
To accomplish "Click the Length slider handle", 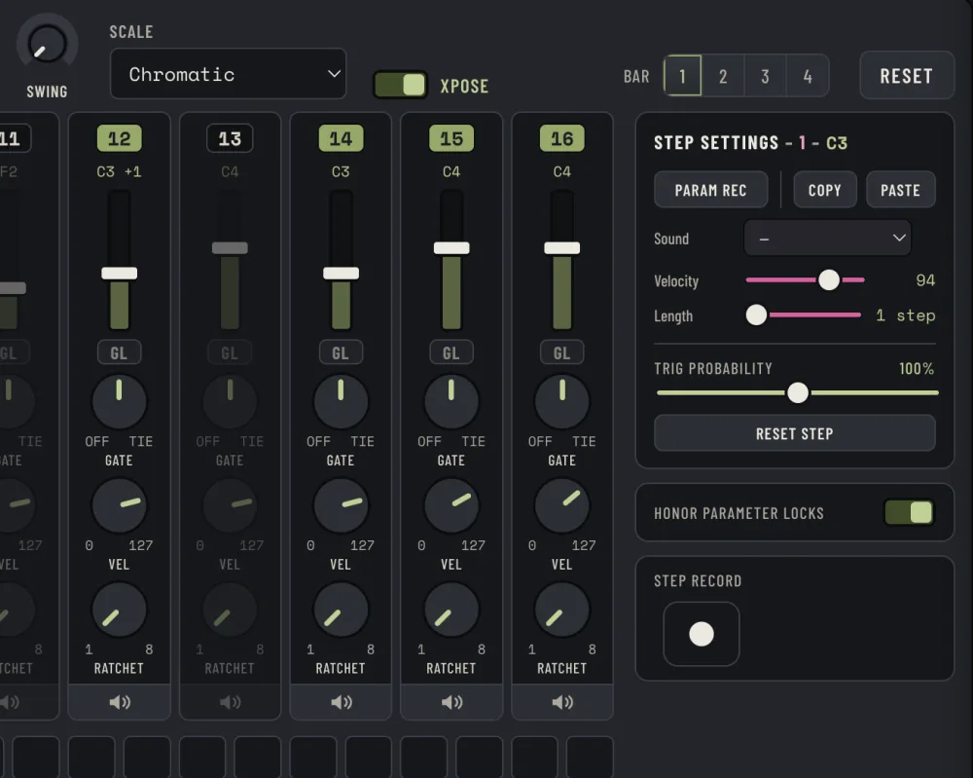I will [x=756, y=315].
